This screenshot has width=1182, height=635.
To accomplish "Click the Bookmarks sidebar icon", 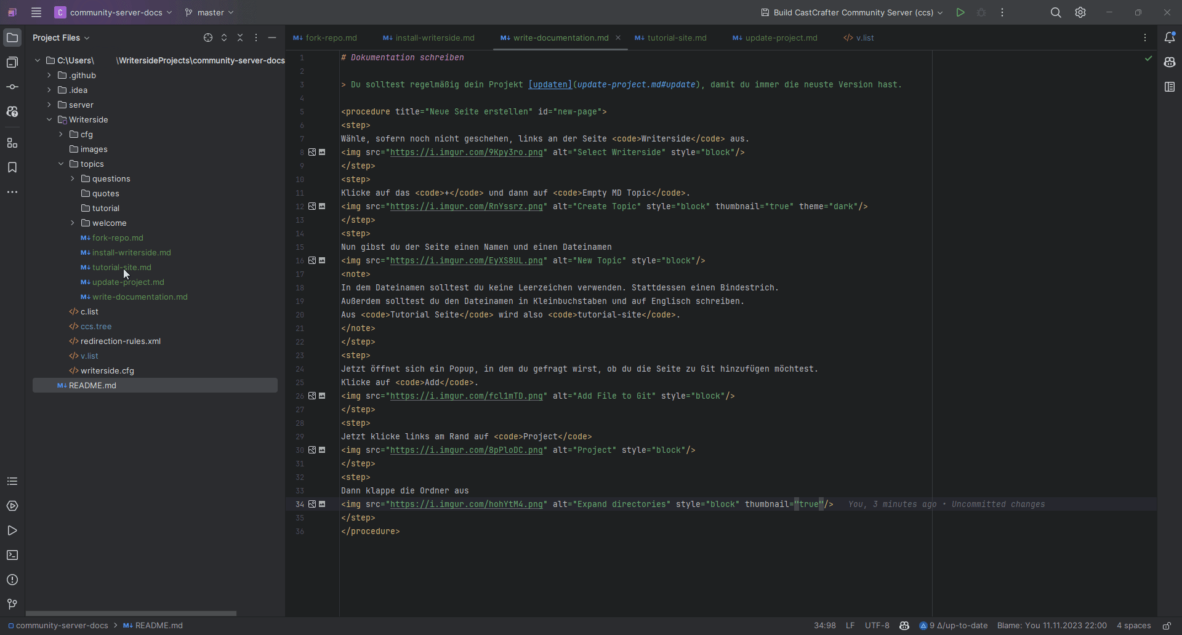I will tap(12, 168).
